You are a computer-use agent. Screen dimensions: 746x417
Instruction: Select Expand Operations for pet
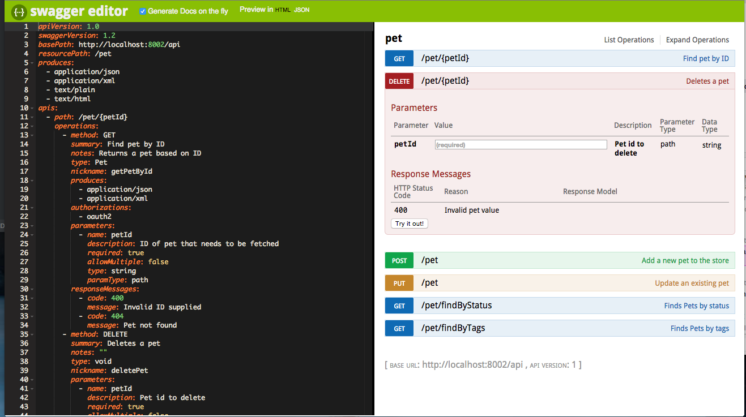697,40
